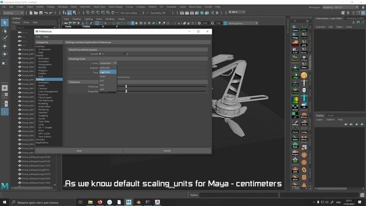Choose foot from the Linear units list
The image size is (366, 206).
108,85
